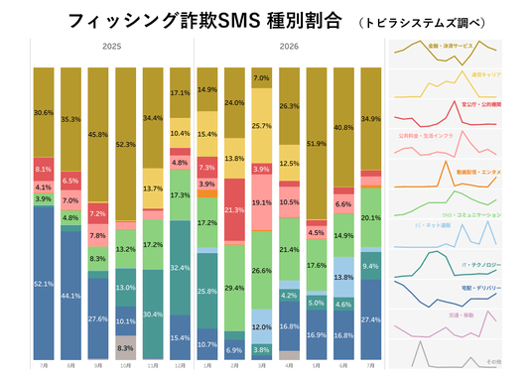Click the 官公庁・公的機関 sparkline panel

click(445, 113)
